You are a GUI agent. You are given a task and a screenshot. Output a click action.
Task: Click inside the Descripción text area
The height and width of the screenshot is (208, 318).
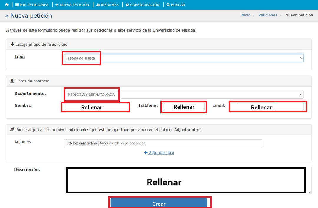tap(186, 180)
